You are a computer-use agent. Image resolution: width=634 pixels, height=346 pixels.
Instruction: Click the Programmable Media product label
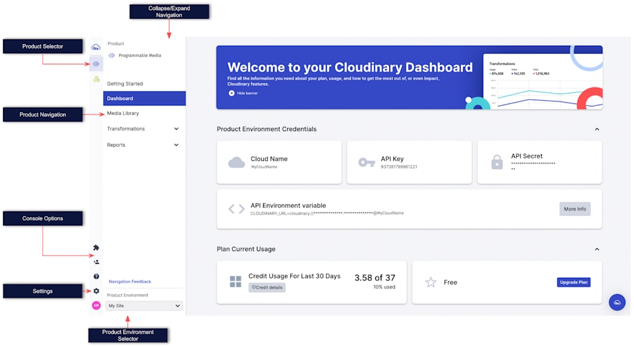[140, 55]
